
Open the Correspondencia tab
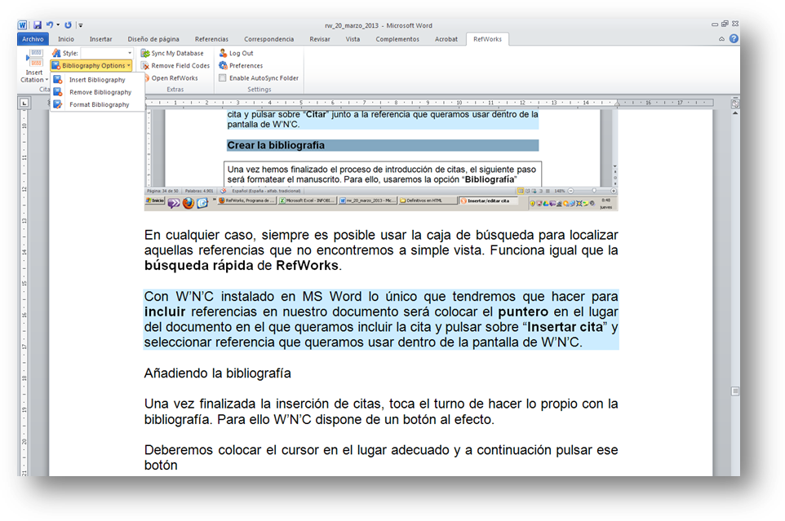268,39
